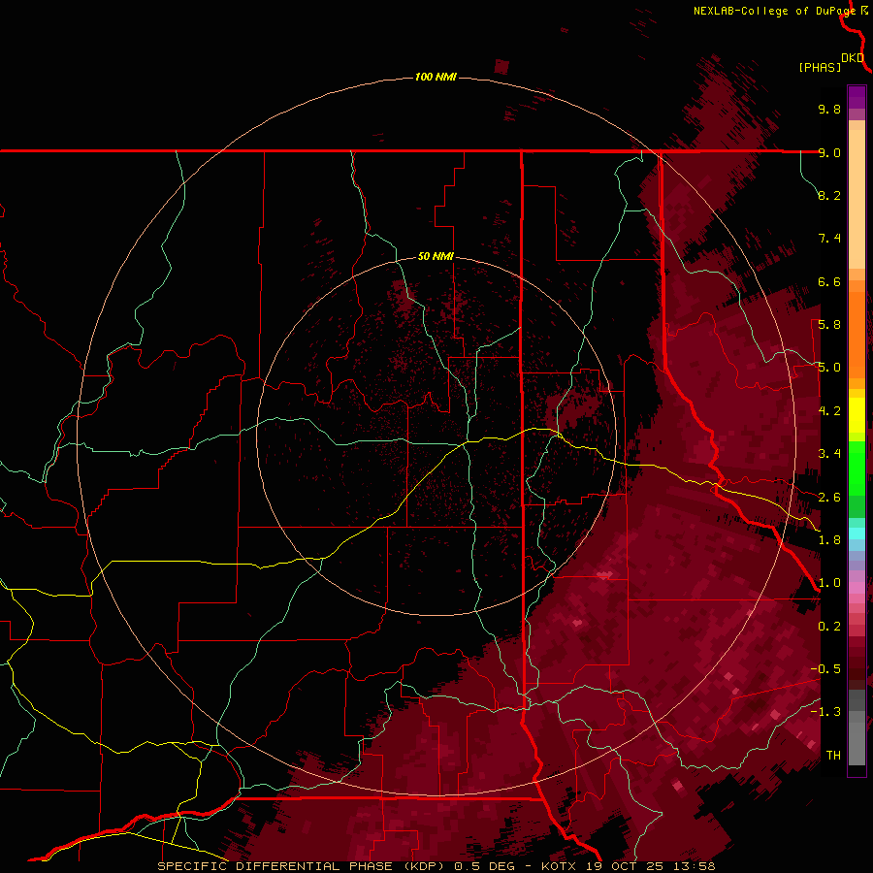Click the -0.5 value on the color scale
The height and width of the screenshot is (873, 873).
[x=825, y=669]
